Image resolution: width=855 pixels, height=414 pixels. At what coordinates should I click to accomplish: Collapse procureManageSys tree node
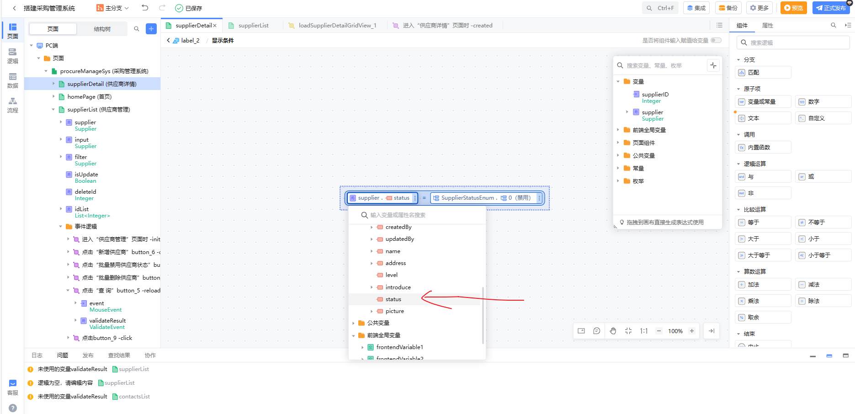46,71
